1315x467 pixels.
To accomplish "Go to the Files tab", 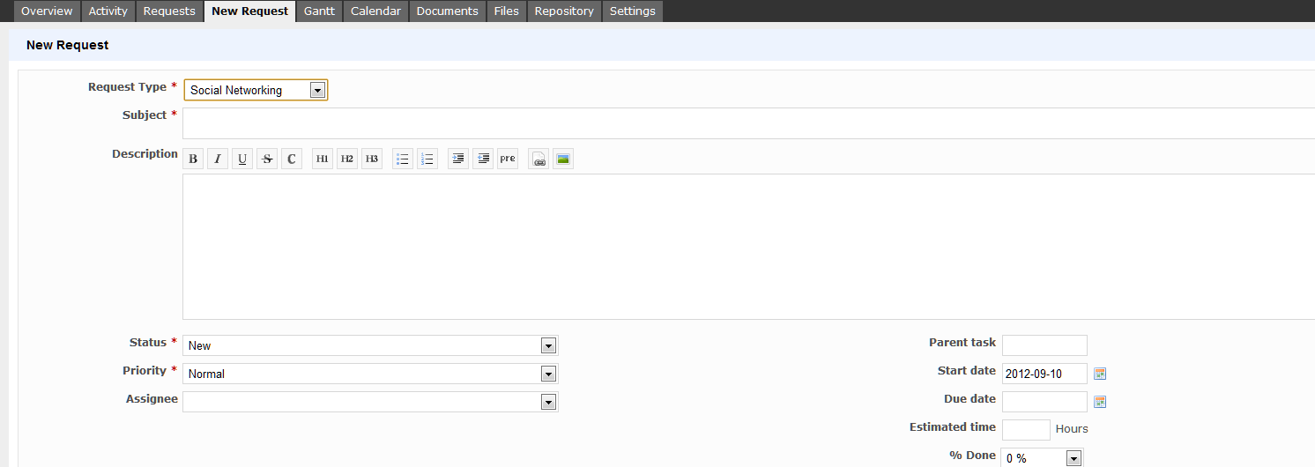I will coord(507,11).
